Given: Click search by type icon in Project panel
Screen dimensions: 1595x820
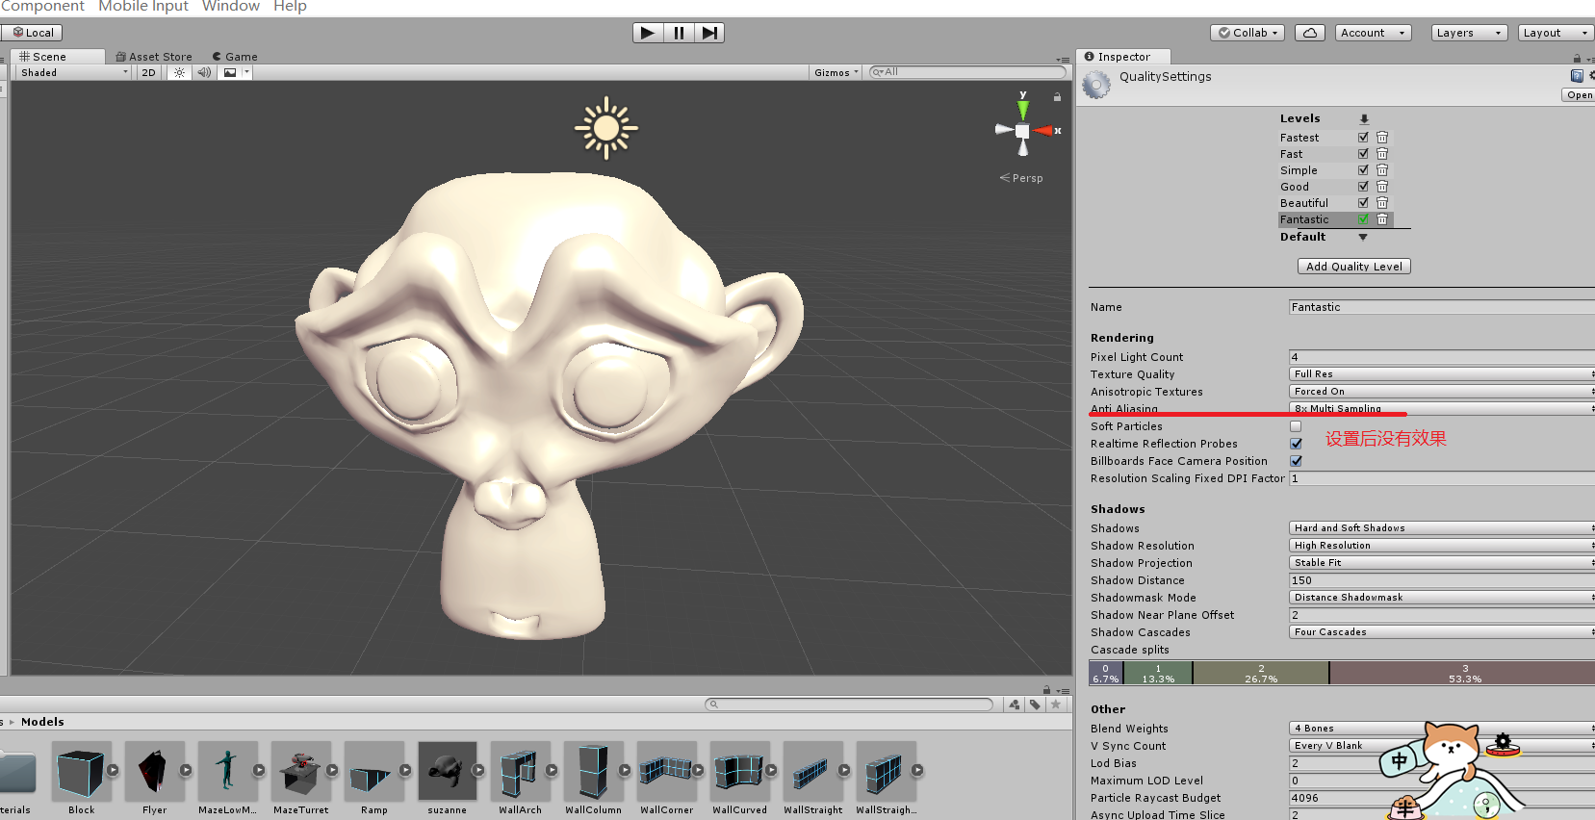Looking at the screenshot, I should (1015, 705).
